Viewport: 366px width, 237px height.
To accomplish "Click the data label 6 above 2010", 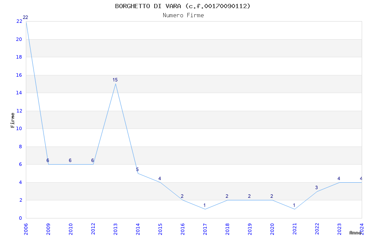I will (x=70, y=160).
